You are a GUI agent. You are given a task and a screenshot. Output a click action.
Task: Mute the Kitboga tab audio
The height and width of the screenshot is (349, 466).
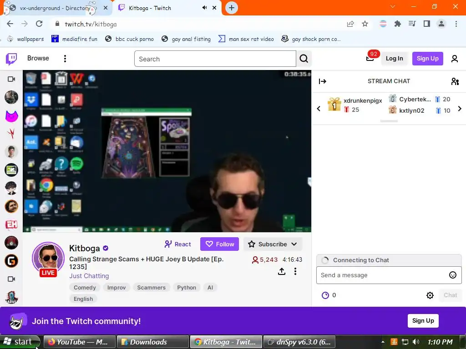204,8
